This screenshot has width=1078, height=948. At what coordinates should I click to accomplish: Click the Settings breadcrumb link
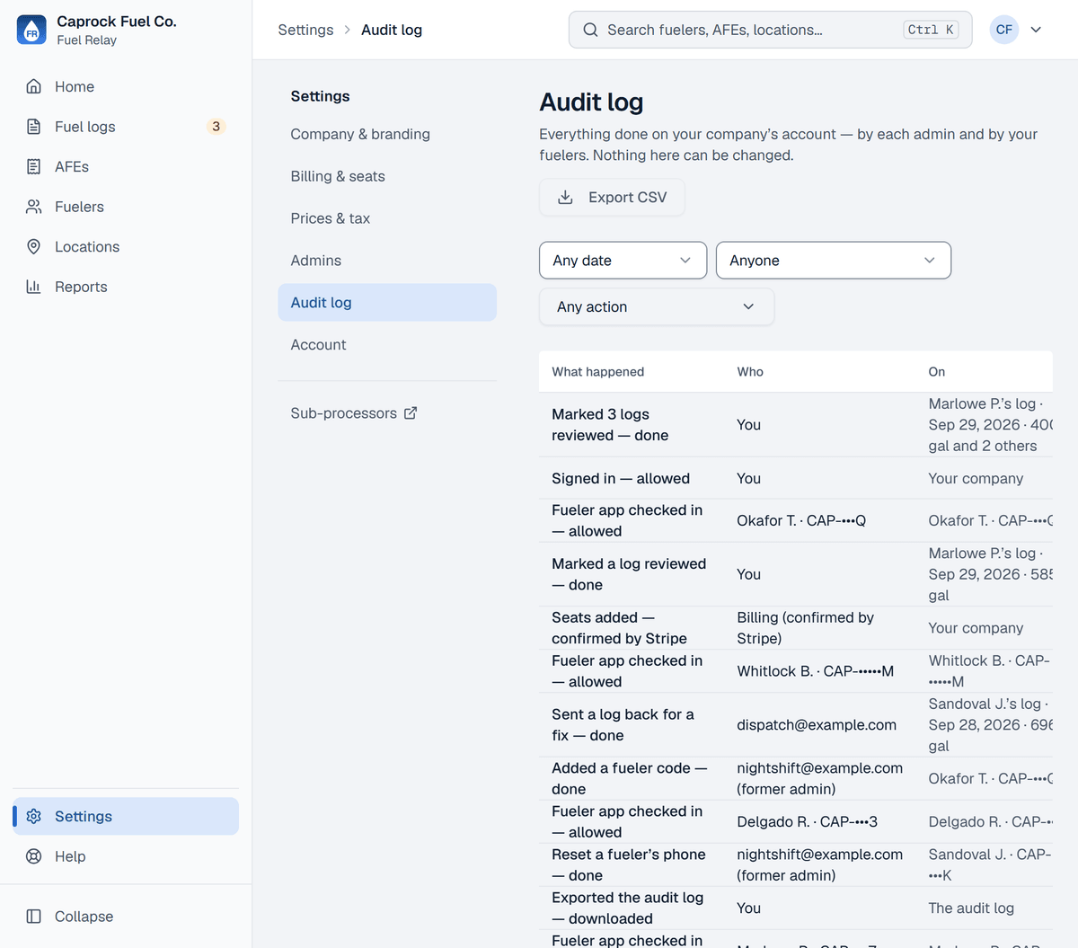tap(305, 30)
